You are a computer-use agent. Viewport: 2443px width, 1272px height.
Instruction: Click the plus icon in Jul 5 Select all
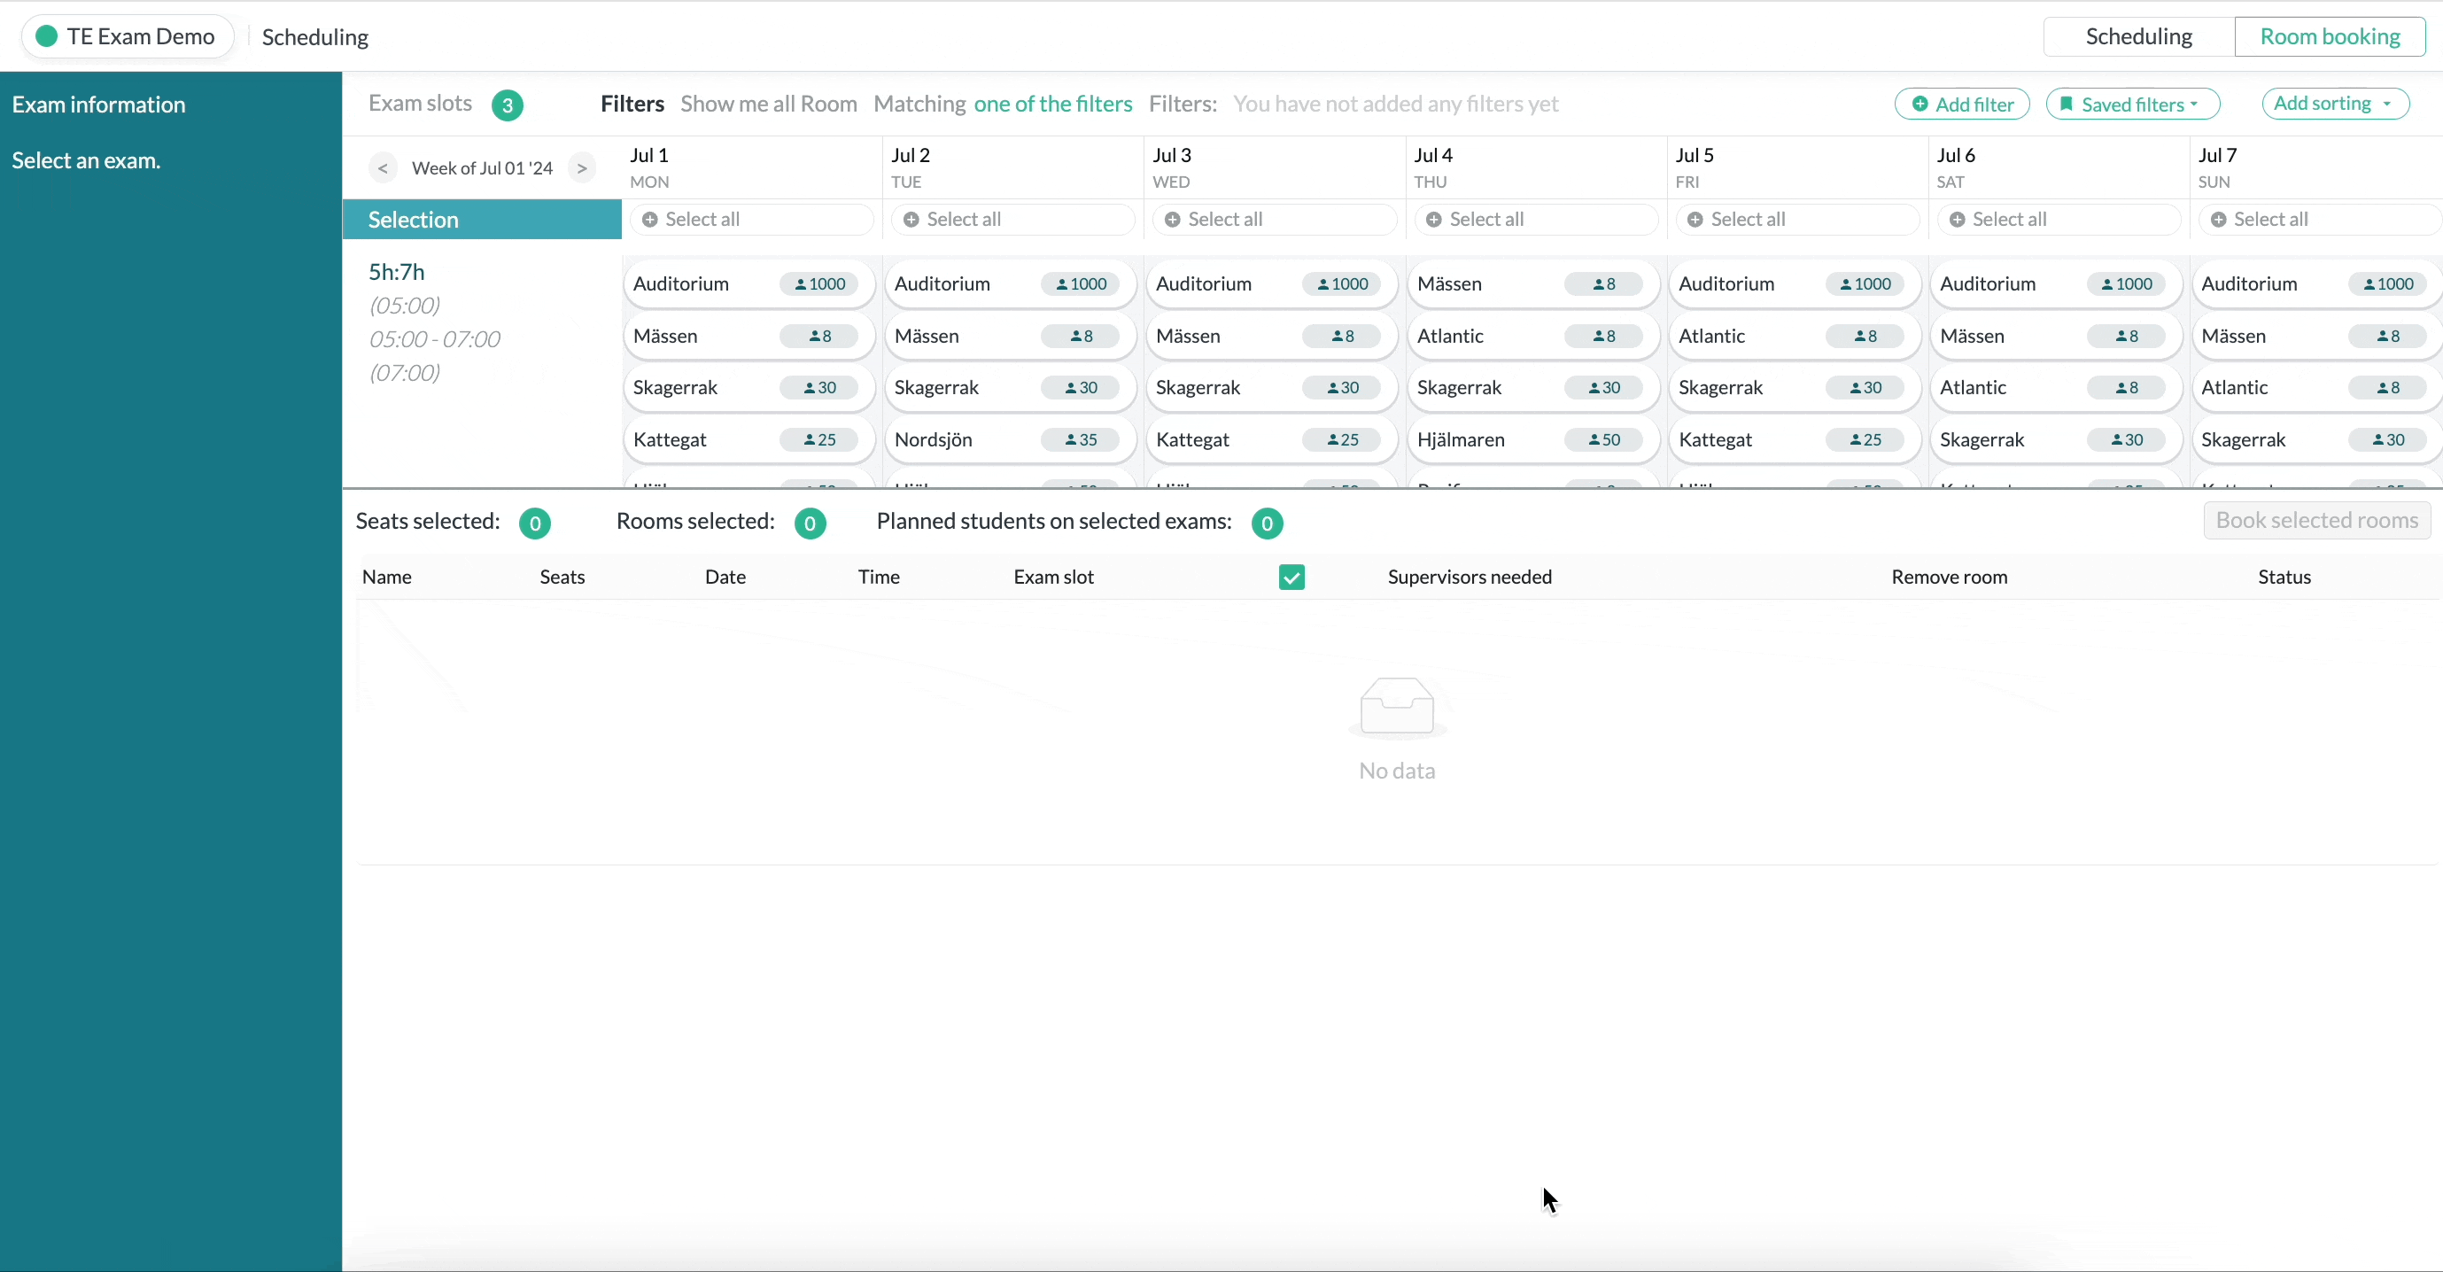(x=1695, y=220)
